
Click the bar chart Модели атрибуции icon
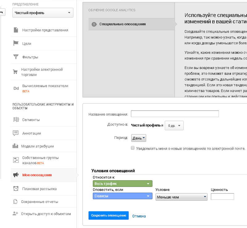(15, 146)
